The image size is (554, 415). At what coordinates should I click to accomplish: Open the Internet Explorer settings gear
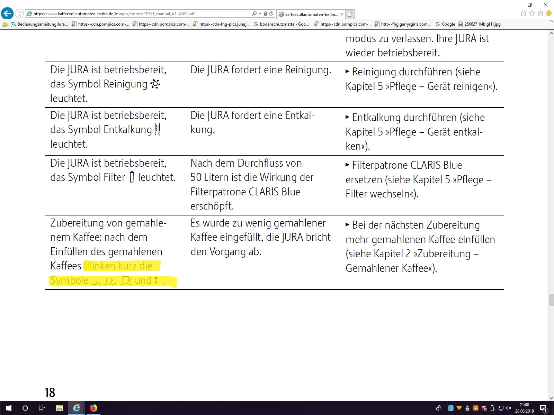[540, 13]
